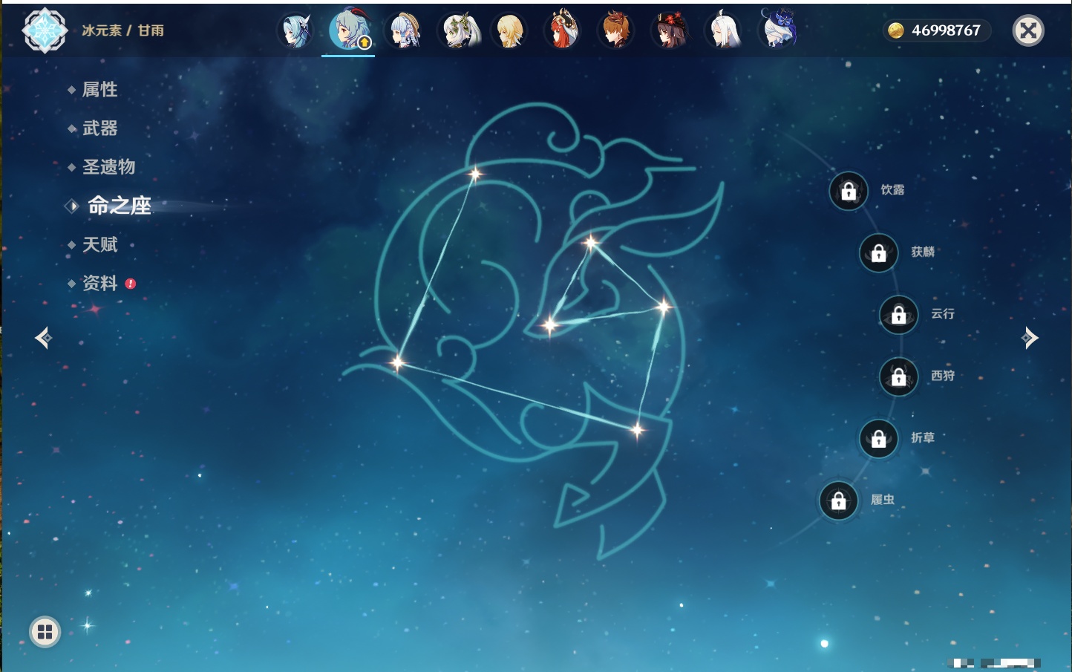The image size is (1072, 672).
Task: Go to next character with right arrow
Action: 1030,338
